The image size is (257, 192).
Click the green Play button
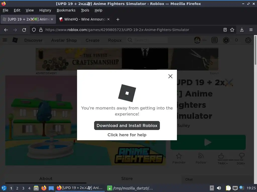(x=208, y=142)
